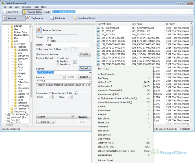Expand the Presets arrow button
The image size is (195, 163).
85,54
